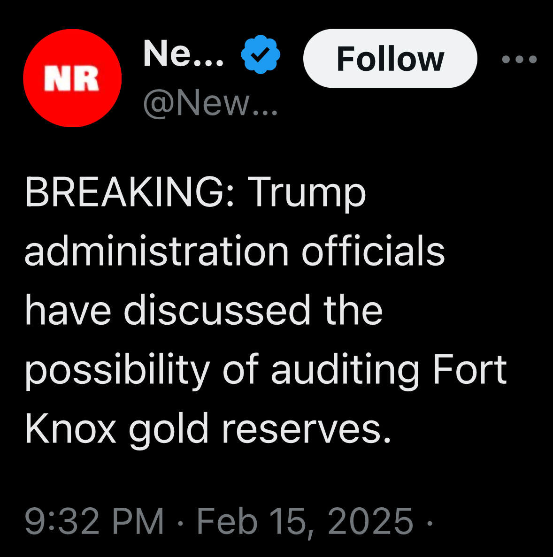Click the white NR letters in avatar
Image resolution: width=553 pixels, height=557 pixels.
click(72, 78)
